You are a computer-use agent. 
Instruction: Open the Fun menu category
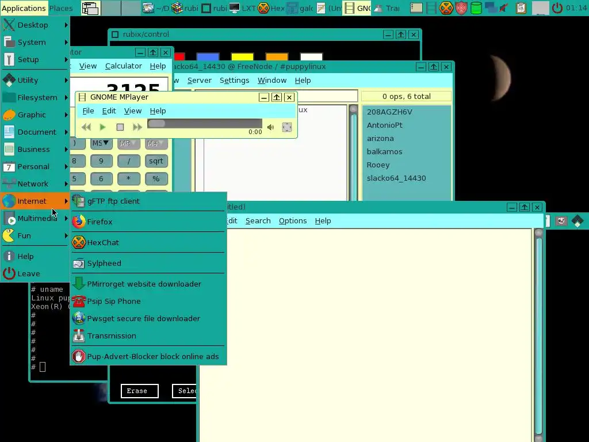coord(35,235)
